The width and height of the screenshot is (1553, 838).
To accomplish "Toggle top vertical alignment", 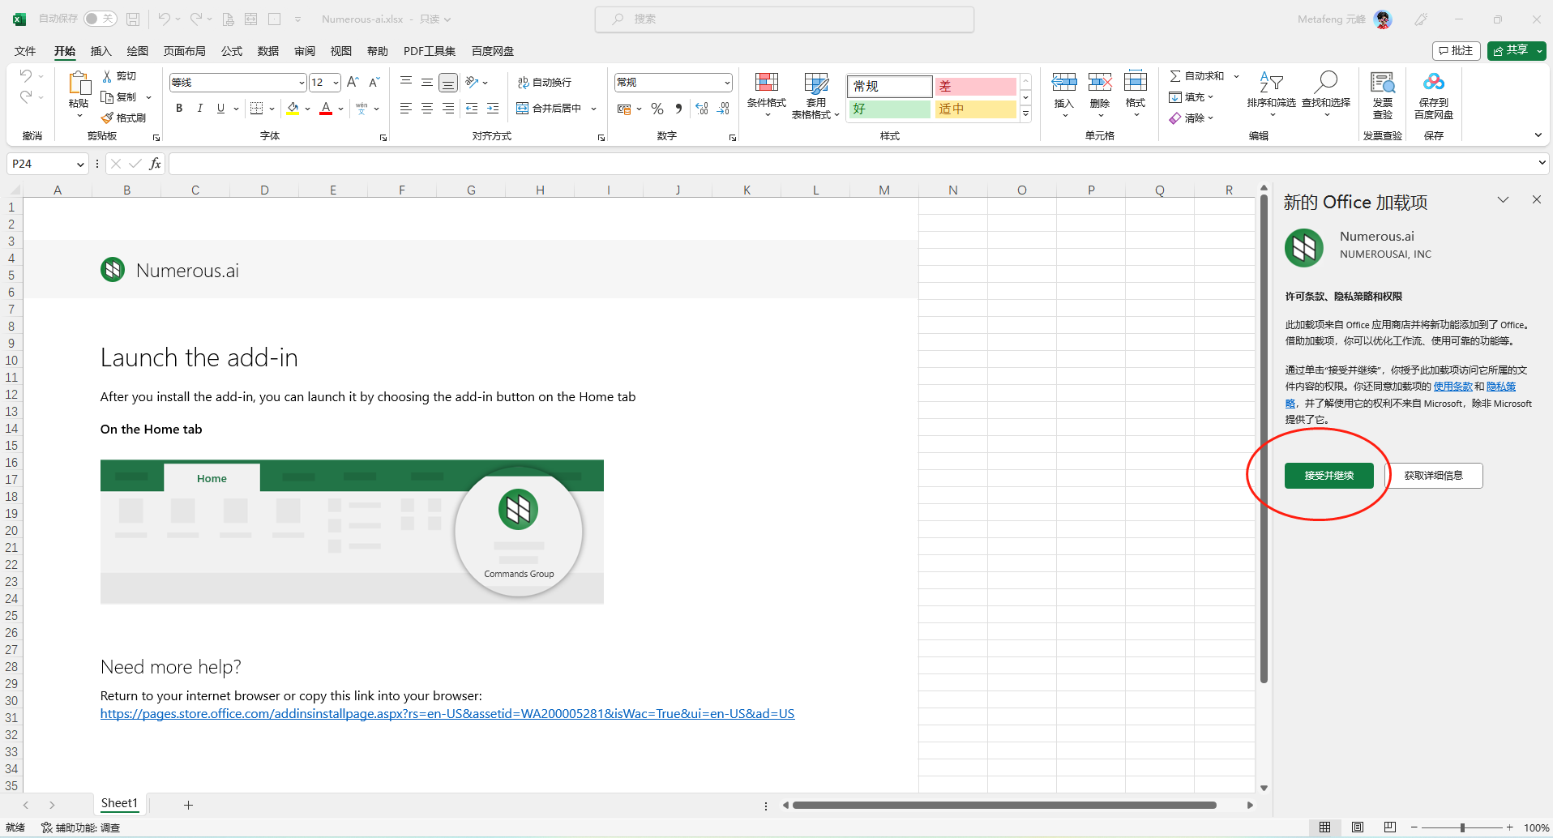I will tap(406, 82).
